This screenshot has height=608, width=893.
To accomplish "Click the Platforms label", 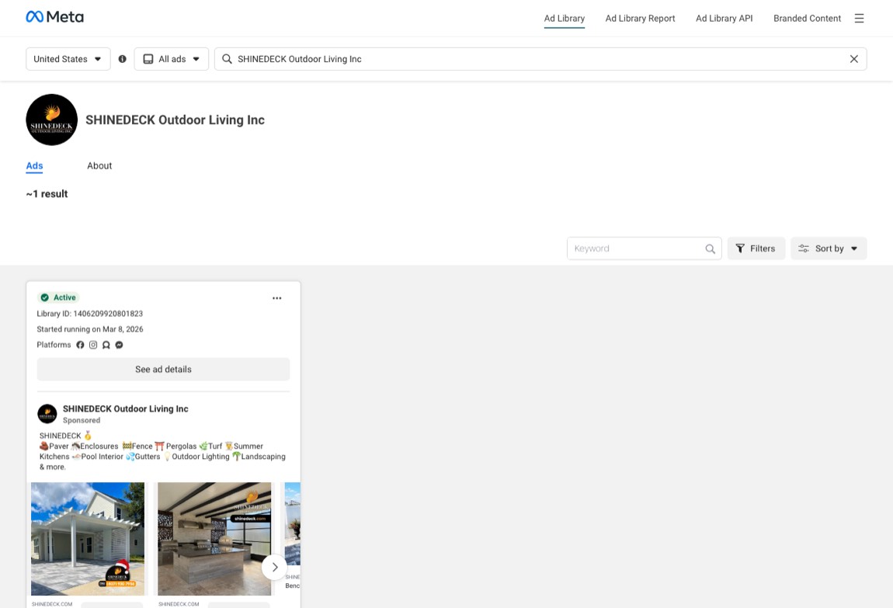I will point(54,345).
